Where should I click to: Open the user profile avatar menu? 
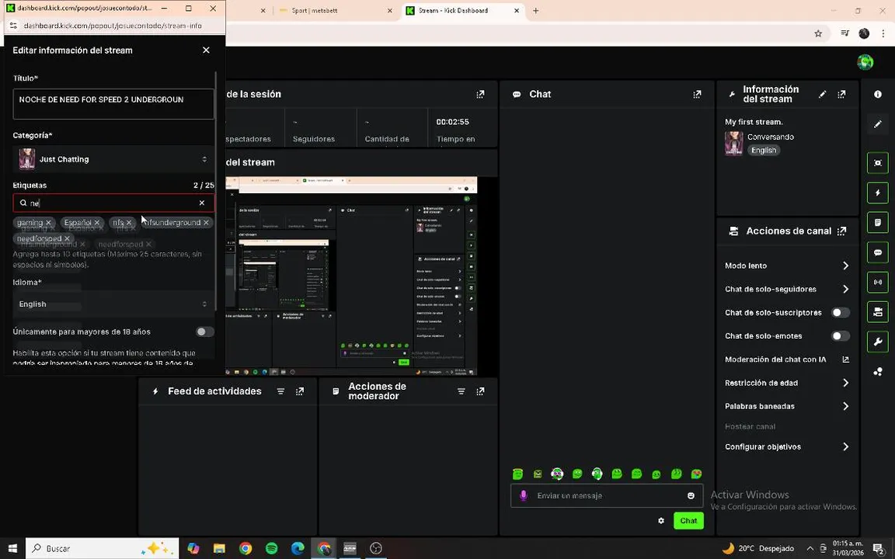865,61
